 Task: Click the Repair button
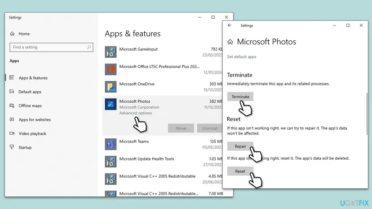point(240,146)
